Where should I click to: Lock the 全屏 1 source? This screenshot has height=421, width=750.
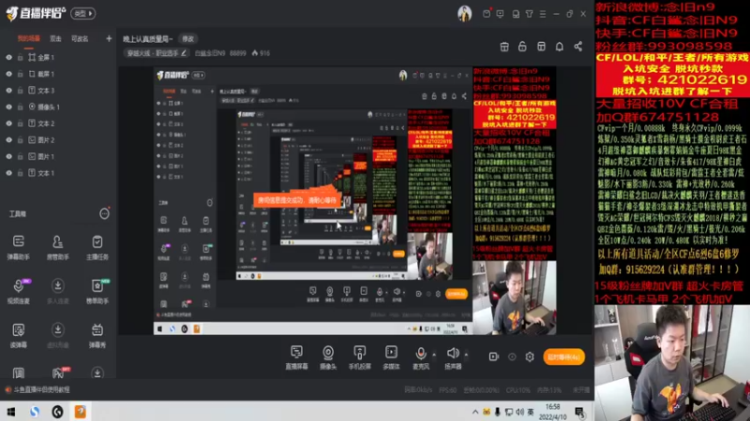[20, 57]
